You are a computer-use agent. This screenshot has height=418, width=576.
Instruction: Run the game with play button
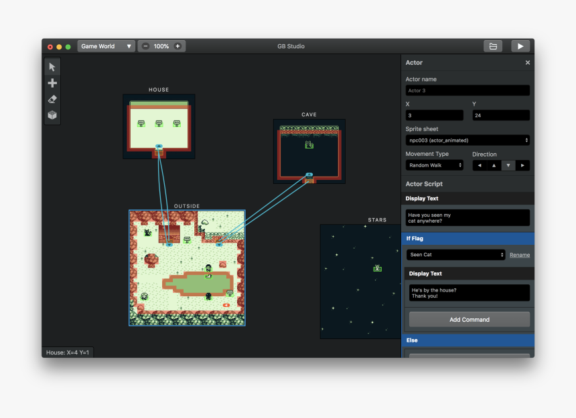[520, 46]
